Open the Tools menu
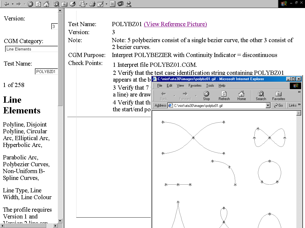The height and width of the screenshot is (228, 305). [210, 85]
